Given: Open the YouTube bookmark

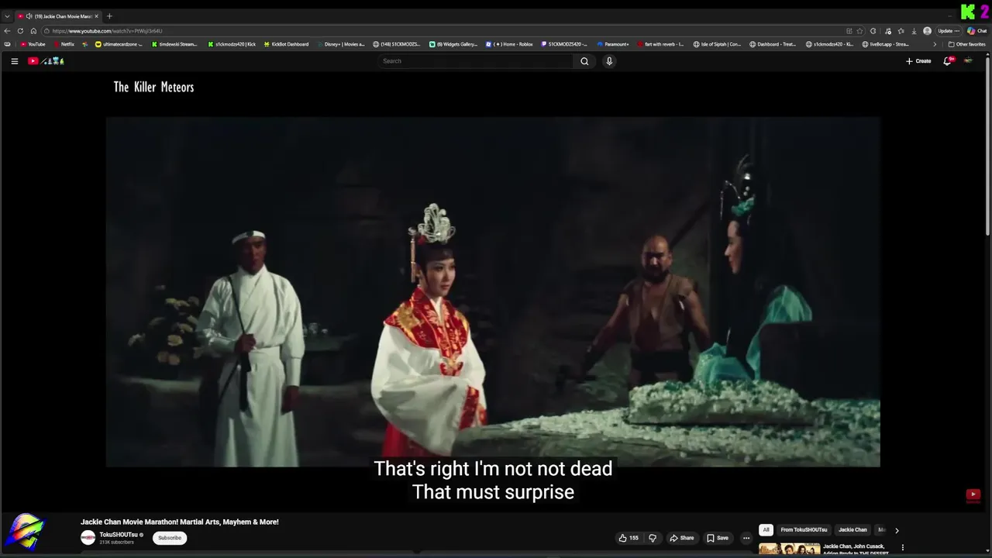Looking at the screenshot, I should click(x=33, y=44).
